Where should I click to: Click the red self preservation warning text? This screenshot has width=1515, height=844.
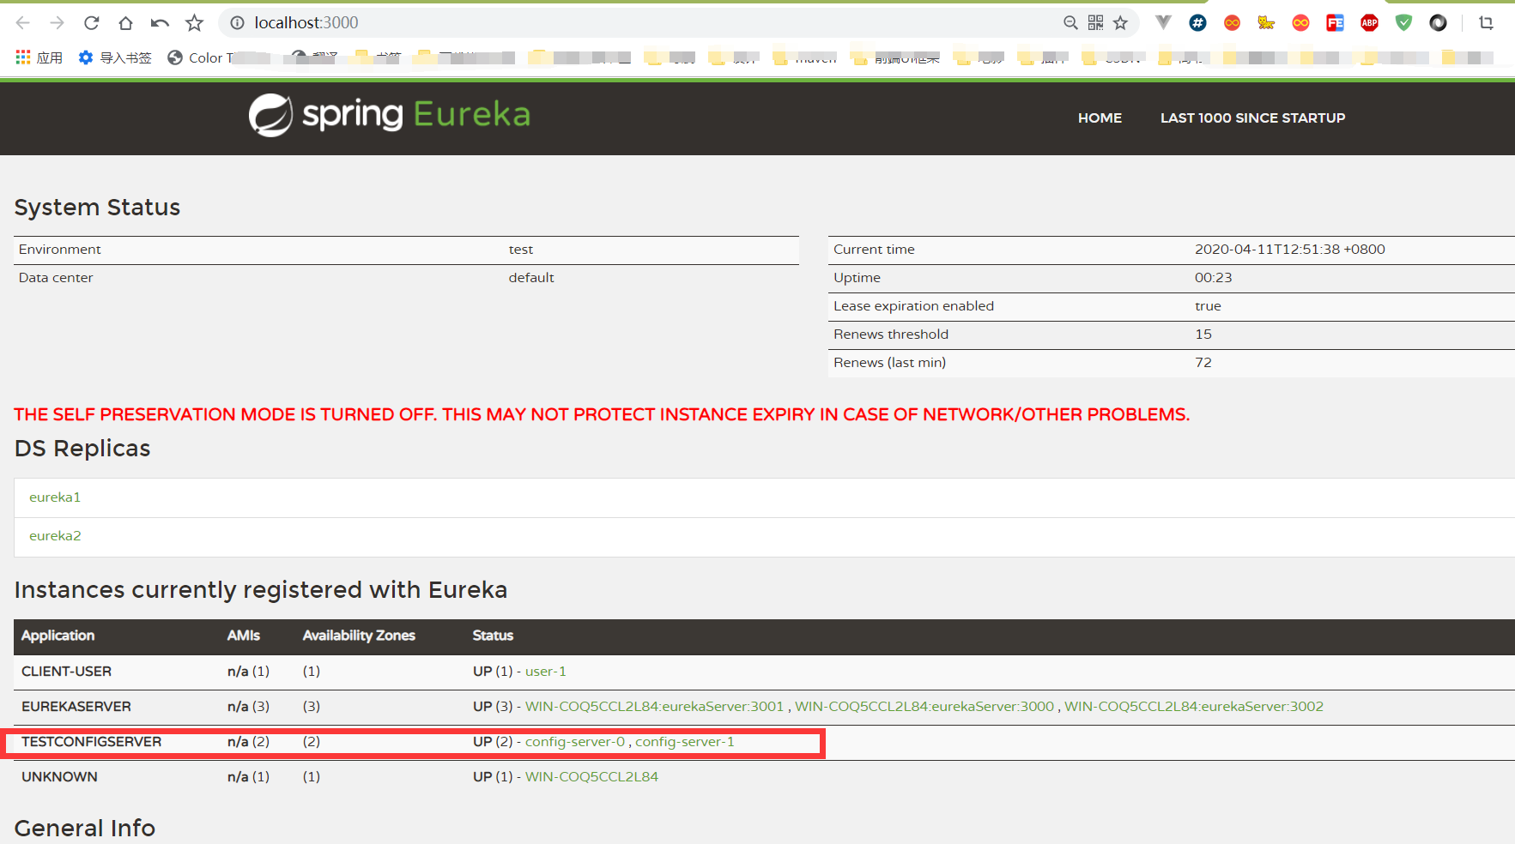(x=602, y=414)
